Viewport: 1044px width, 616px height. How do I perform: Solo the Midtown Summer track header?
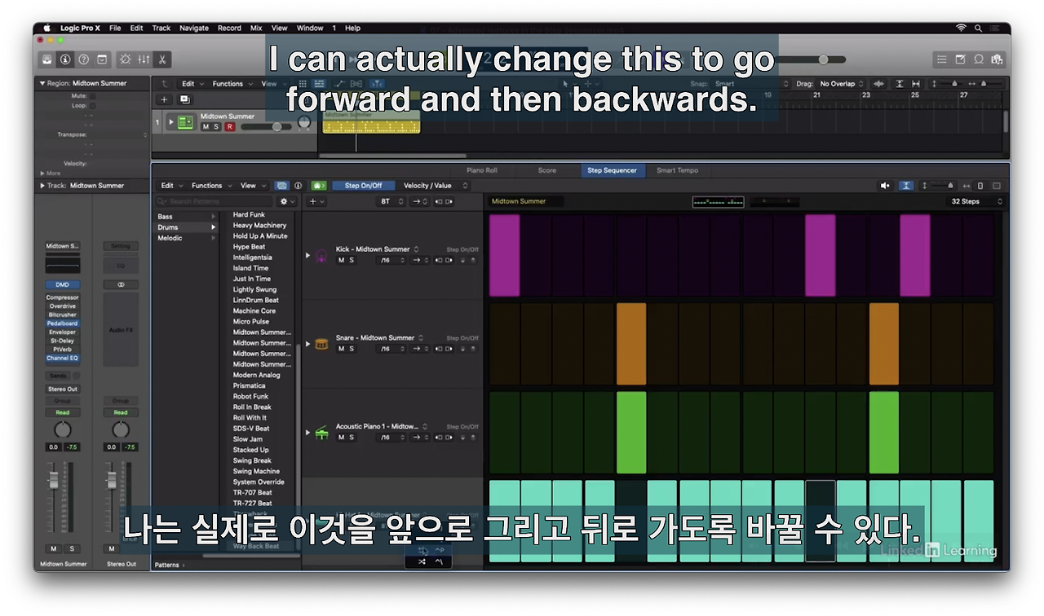pos(216,127)
